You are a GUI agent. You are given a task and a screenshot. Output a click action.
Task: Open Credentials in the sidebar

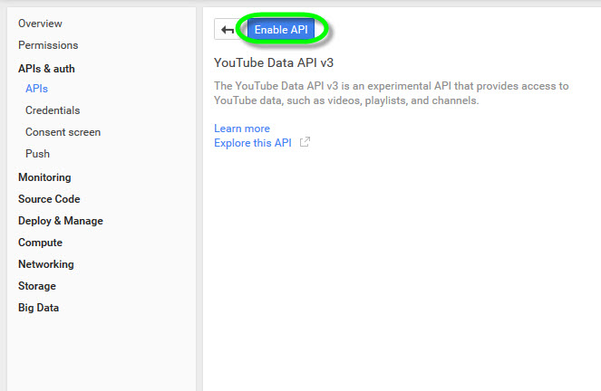53,110
